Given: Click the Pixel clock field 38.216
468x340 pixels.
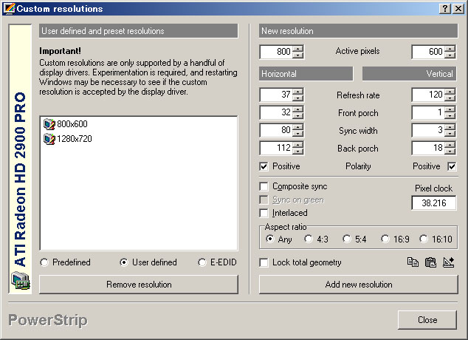Looking at the screenshot, I should coord(434,203).
